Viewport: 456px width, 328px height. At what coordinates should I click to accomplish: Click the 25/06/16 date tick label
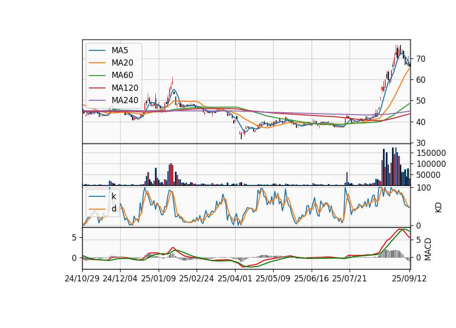(312, 279)
